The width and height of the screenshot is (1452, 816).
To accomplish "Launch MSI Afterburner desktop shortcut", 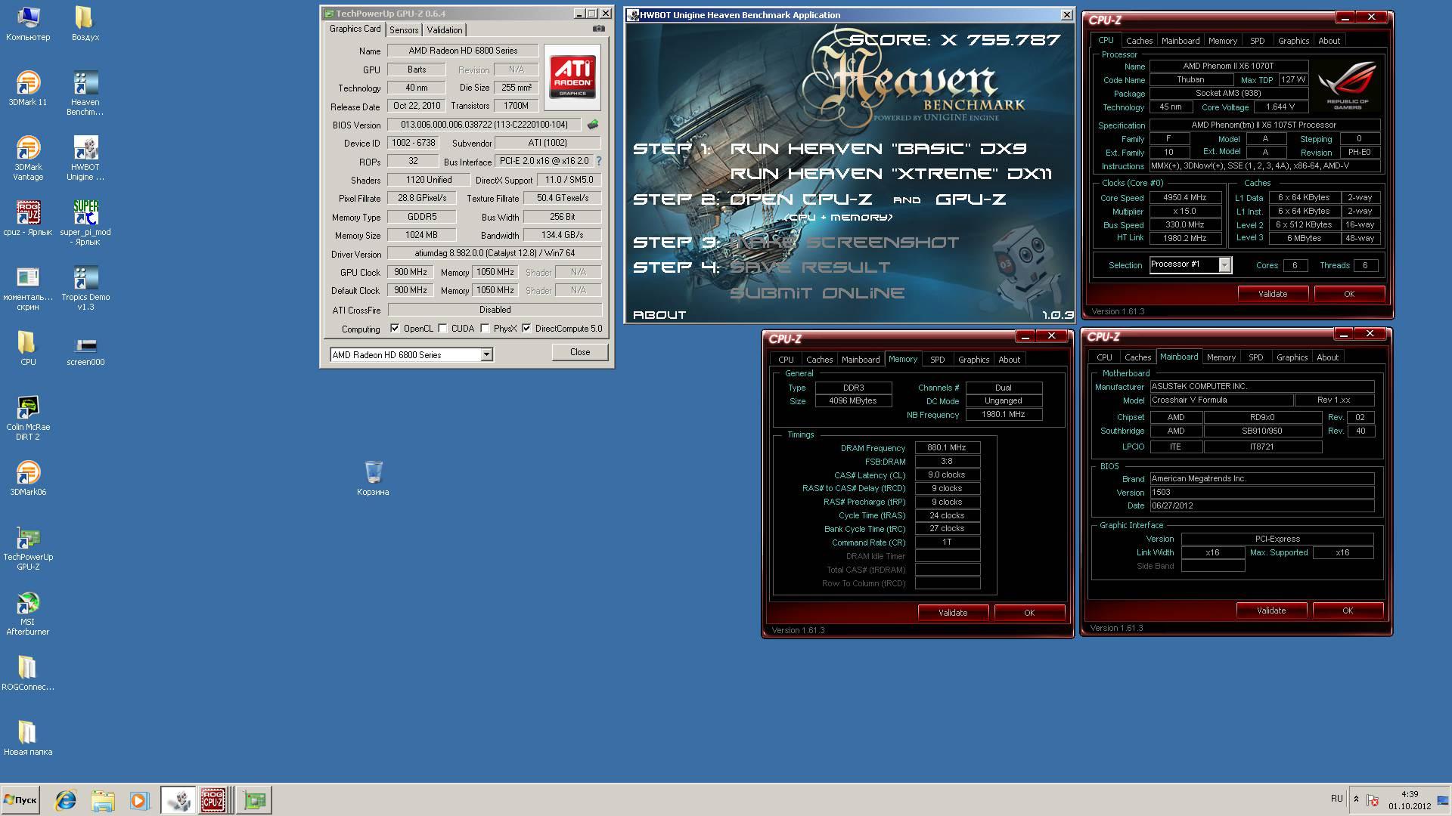I will point(28,613).
